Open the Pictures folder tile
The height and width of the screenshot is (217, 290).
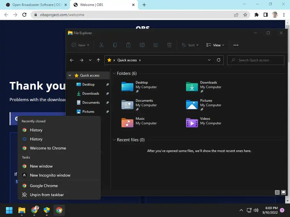click(204, 105)
